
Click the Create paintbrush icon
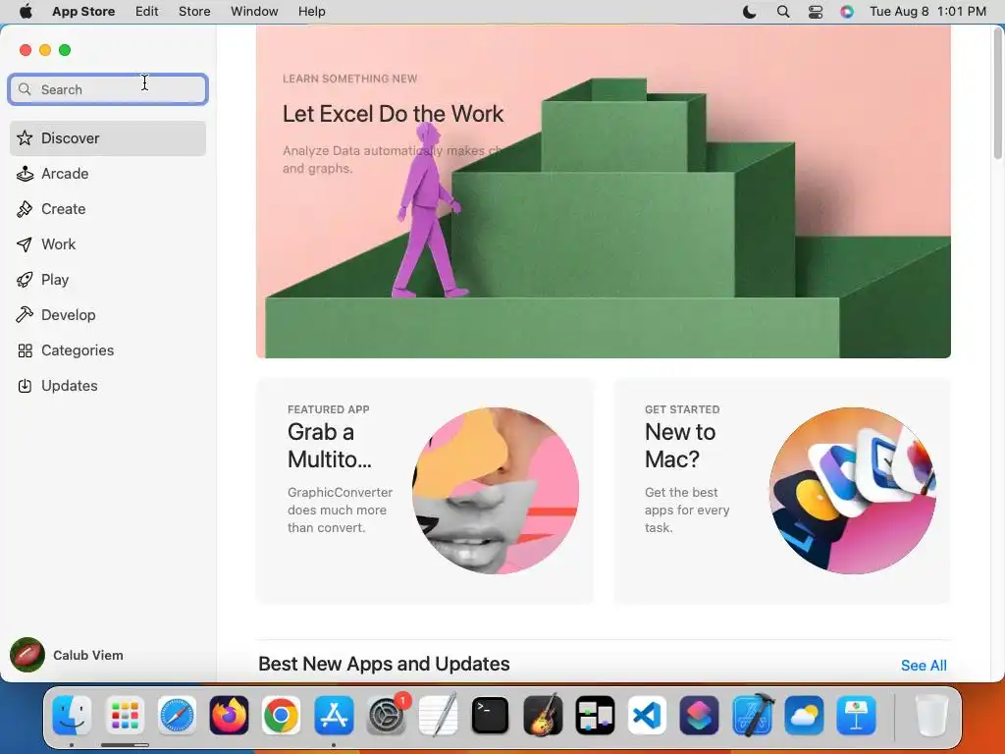25,209
